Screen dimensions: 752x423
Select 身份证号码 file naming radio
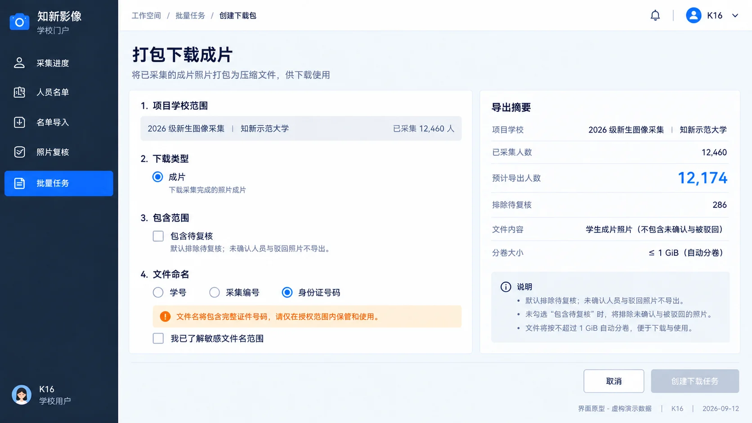(x=287, y=293)
